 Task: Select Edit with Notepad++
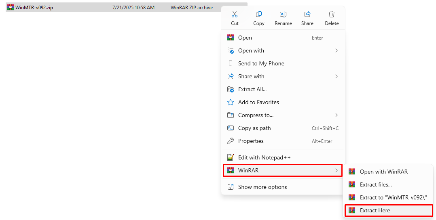(x=264, y=157)
